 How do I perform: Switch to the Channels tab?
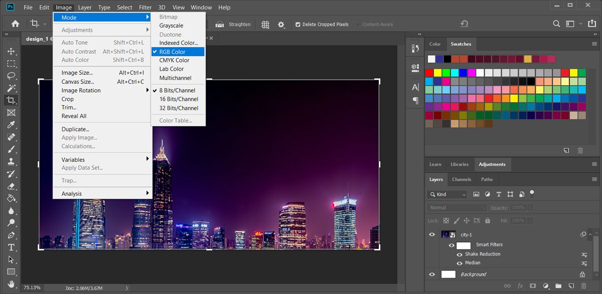point(461,179)
